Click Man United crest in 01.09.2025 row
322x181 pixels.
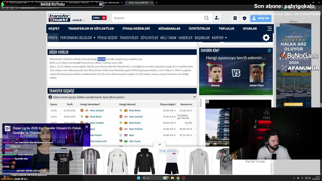tap(82, 111)
